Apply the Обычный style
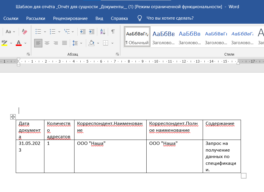 pyautogui.click(x=137, y=37)
